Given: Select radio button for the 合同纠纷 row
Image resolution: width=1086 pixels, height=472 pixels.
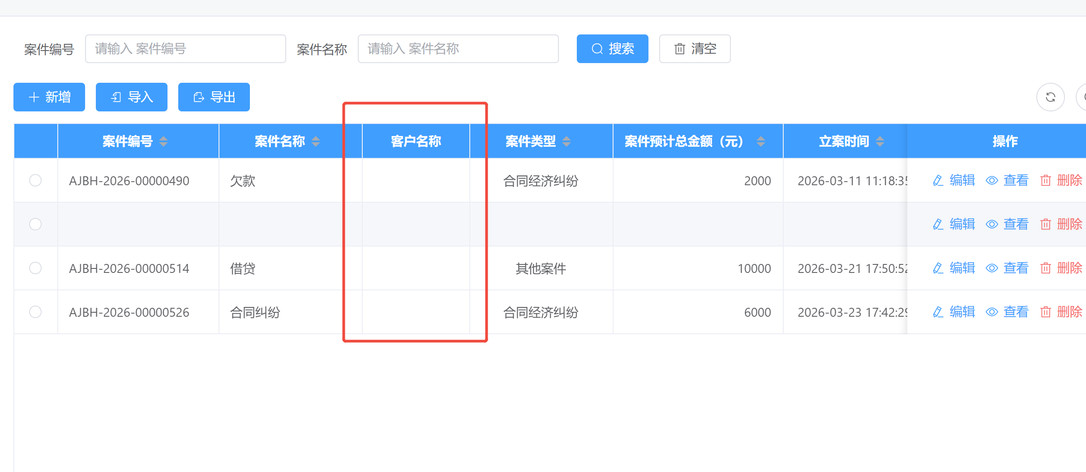Looking at the screenshot, I should (x=35, y=312).
